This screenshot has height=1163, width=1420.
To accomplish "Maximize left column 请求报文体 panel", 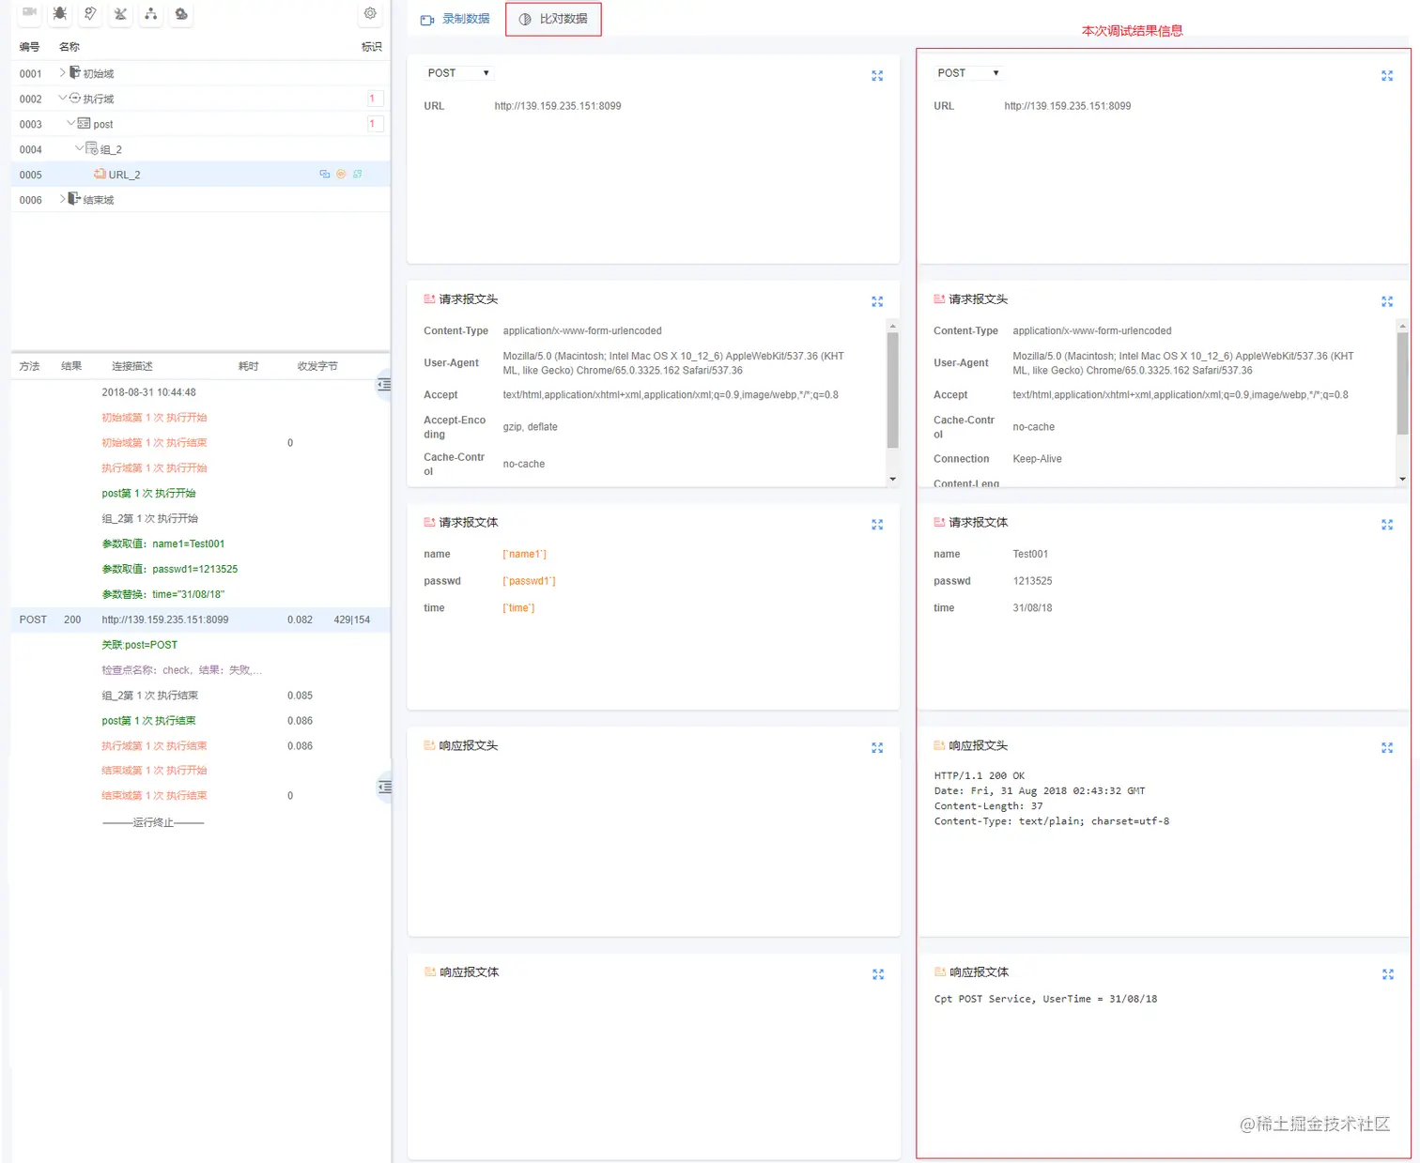I will [x=877, y=525].
